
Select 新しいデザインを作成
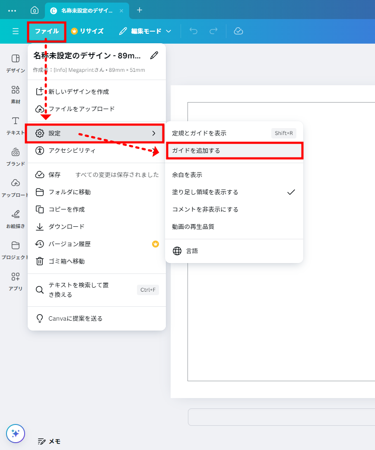(x=97, y=92)
